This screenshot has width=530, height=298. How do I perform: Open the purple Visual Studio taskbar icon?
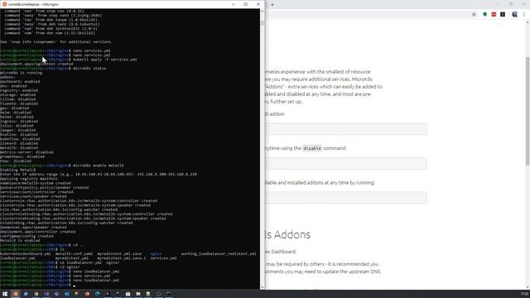coord(46,294)
